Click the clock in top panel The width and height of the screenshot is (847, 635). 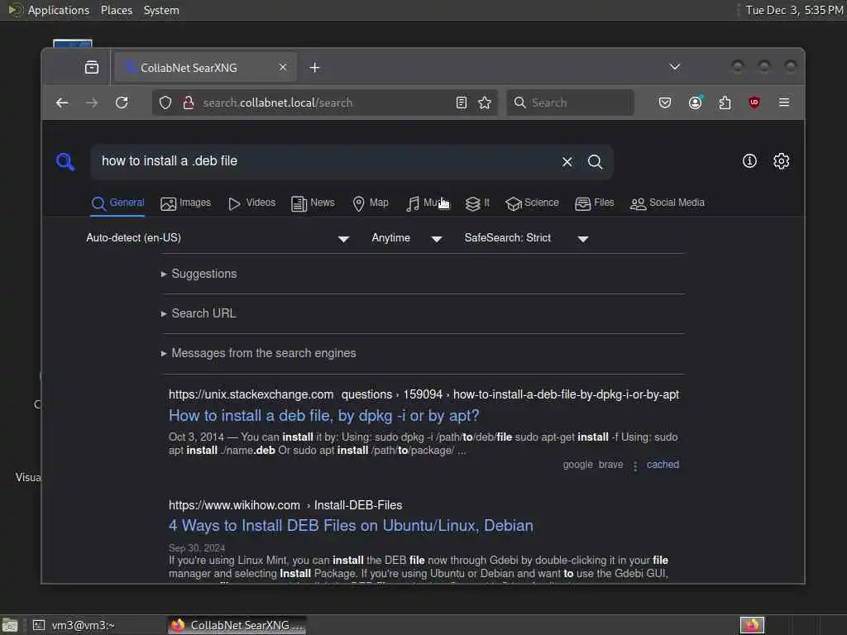click(x=794, y=10)
